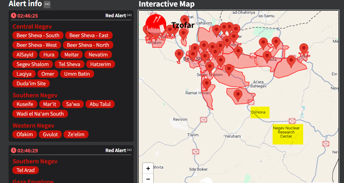Viewport: 344px width, 183px height.
Task: Click the Ar'ara BaNegev map label
Action: [x=258, y=84]
